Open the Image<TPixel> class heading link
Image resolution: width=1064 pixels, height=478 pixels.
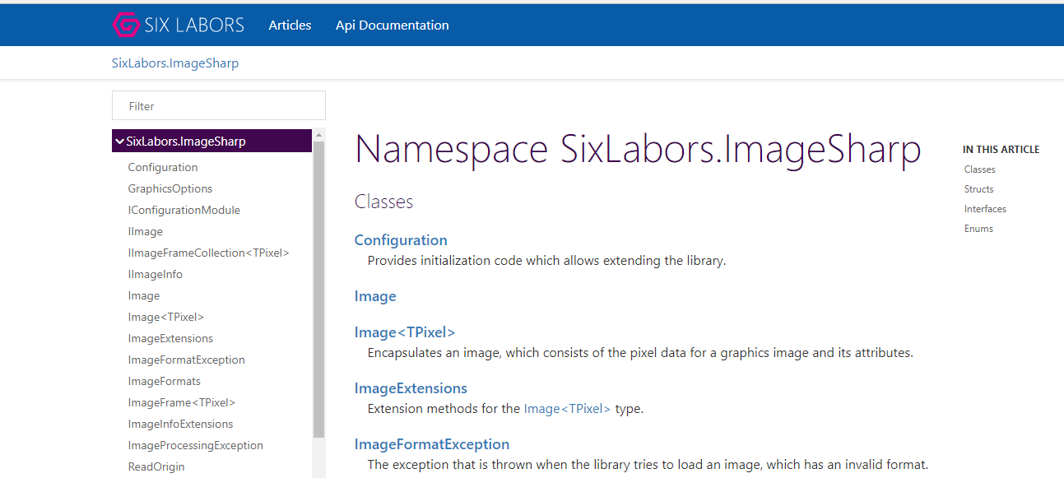tap(405, 332)
